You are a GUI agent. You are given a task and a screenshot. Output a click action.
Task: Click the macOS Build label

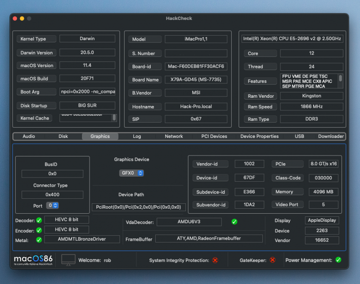[x=36, y=78]
